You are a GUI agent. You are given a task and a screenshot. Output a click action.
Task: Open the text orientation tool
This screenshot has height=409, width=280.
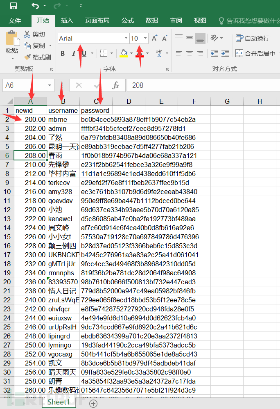click(x=215, y=38)
